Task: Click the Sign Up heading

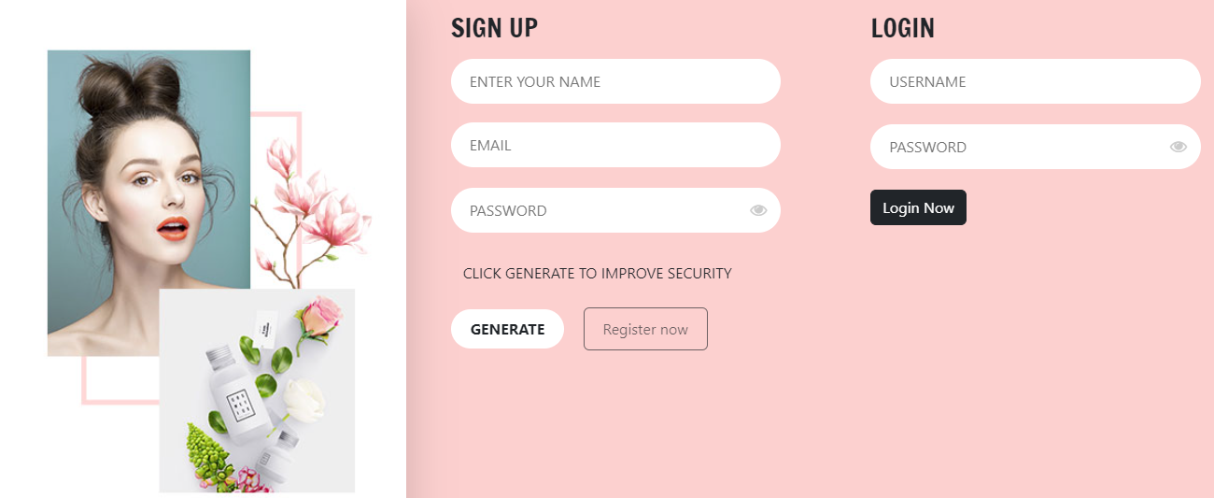Action: pyautogui.click(x=494, y=28)
